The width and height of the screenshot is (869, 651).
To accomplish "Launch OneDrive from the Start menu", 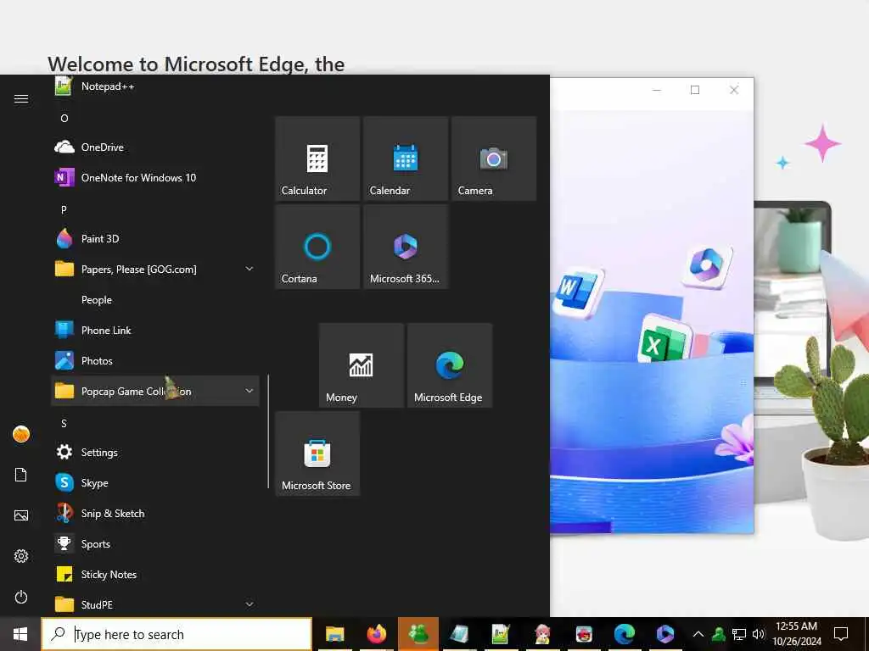I will [x=154, y=147].
